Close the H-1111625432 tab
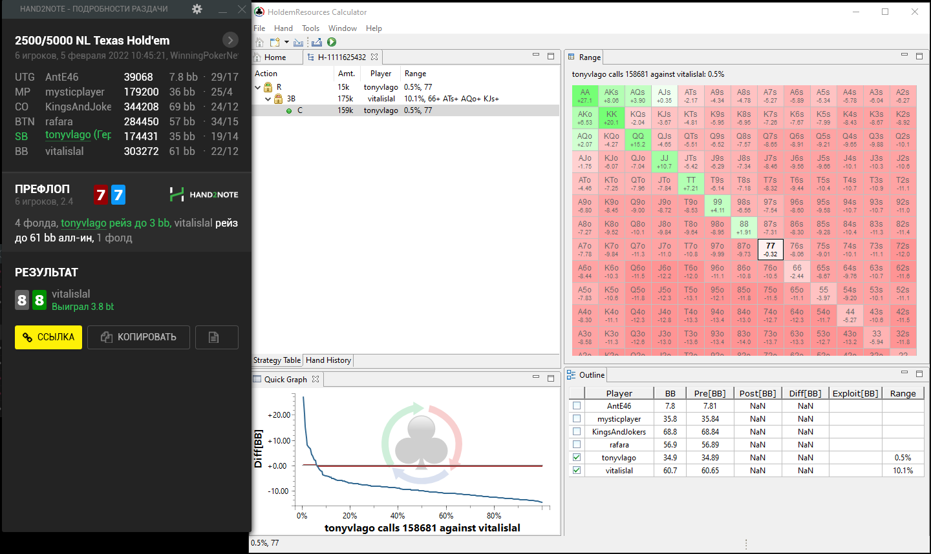 [x=374, y=57]
